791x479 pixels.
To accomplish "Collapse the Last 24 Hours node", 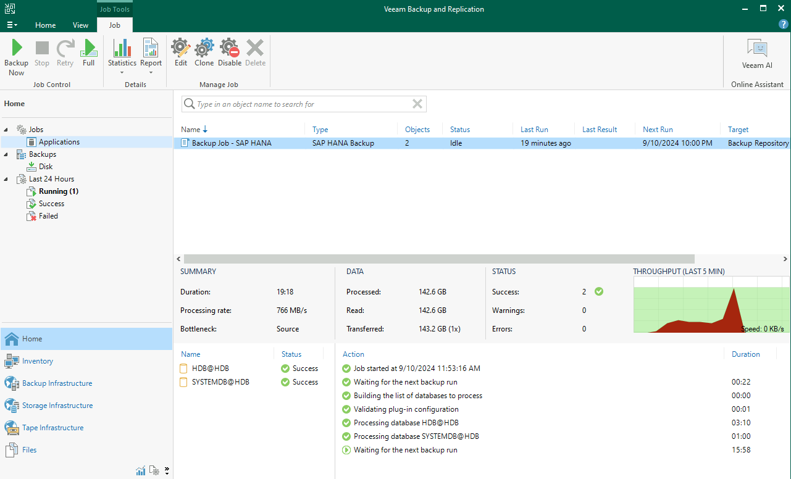I will (6, 179).
